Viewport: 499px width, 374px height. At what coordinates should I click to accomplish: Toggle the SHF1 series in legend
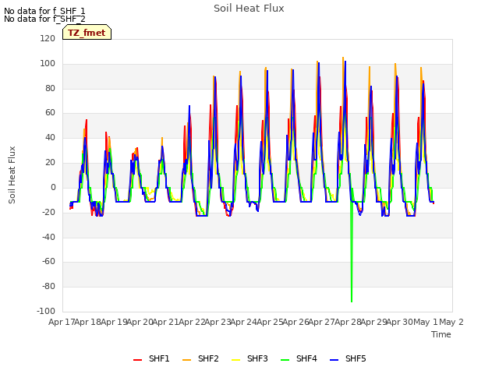pyautogui.click(x=151, y=359)
